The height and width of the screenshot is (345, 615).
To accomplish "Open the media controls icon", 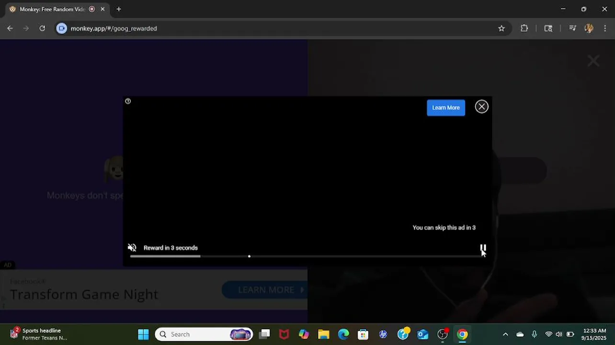I will tap(572, 28).
